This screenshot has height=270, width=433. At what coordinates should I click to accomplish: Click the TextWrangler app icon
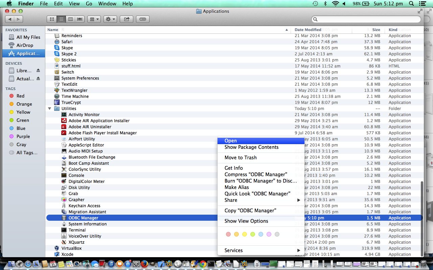click(57, 90)
